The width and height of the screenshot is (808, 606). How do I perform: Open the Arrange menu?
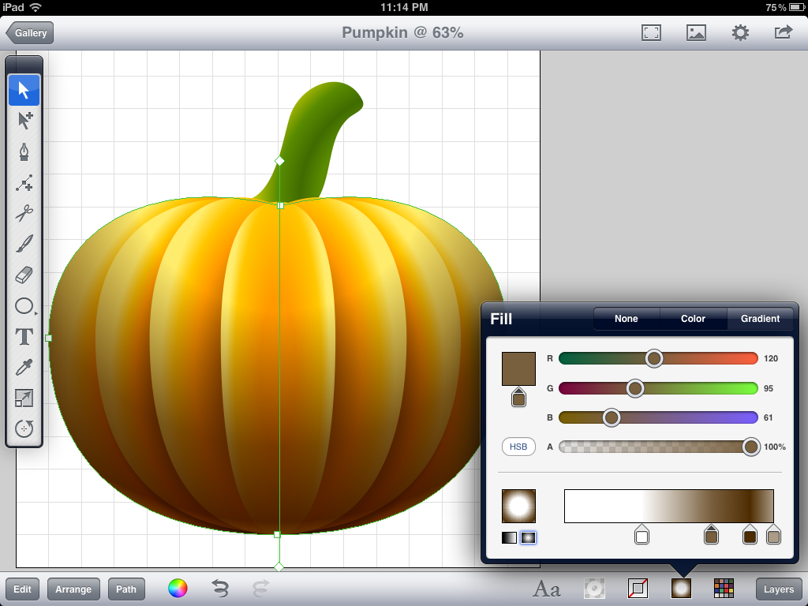(x=73, y=589)
